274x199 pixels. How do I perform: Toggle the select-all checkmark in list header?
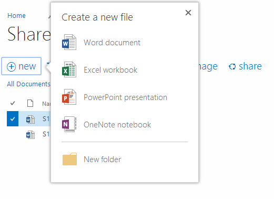(13, 103)
